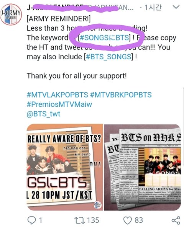184x230 pixels.
Task: Open the #BTS_SONGS hashtag link
Action: coord(108,57)
